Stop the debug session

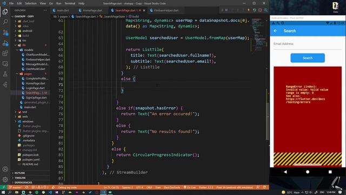pos(260,10)
